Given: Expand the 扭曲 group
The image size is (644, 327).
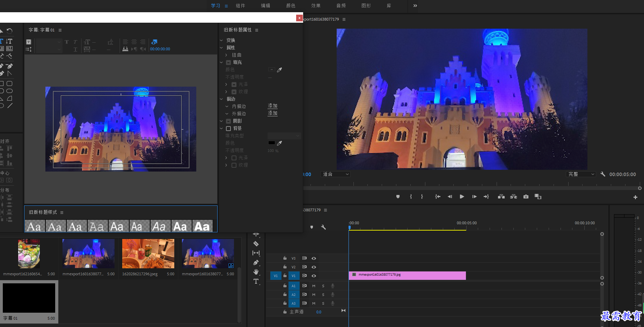Looking at the screenshot, I should [226, 55].
